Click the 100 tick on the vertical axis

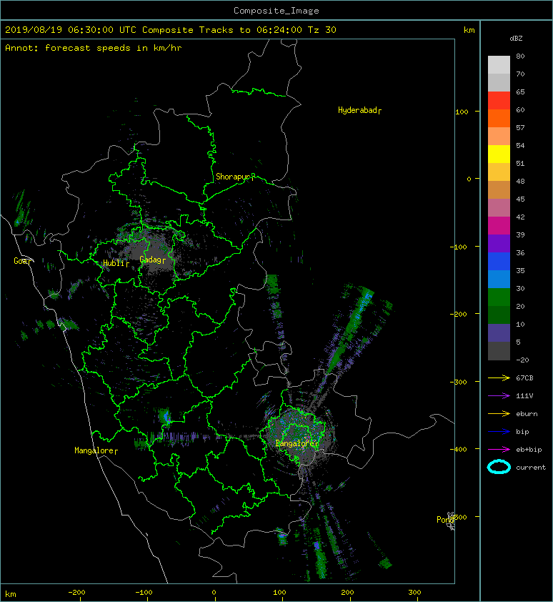(x=462, y=112)
